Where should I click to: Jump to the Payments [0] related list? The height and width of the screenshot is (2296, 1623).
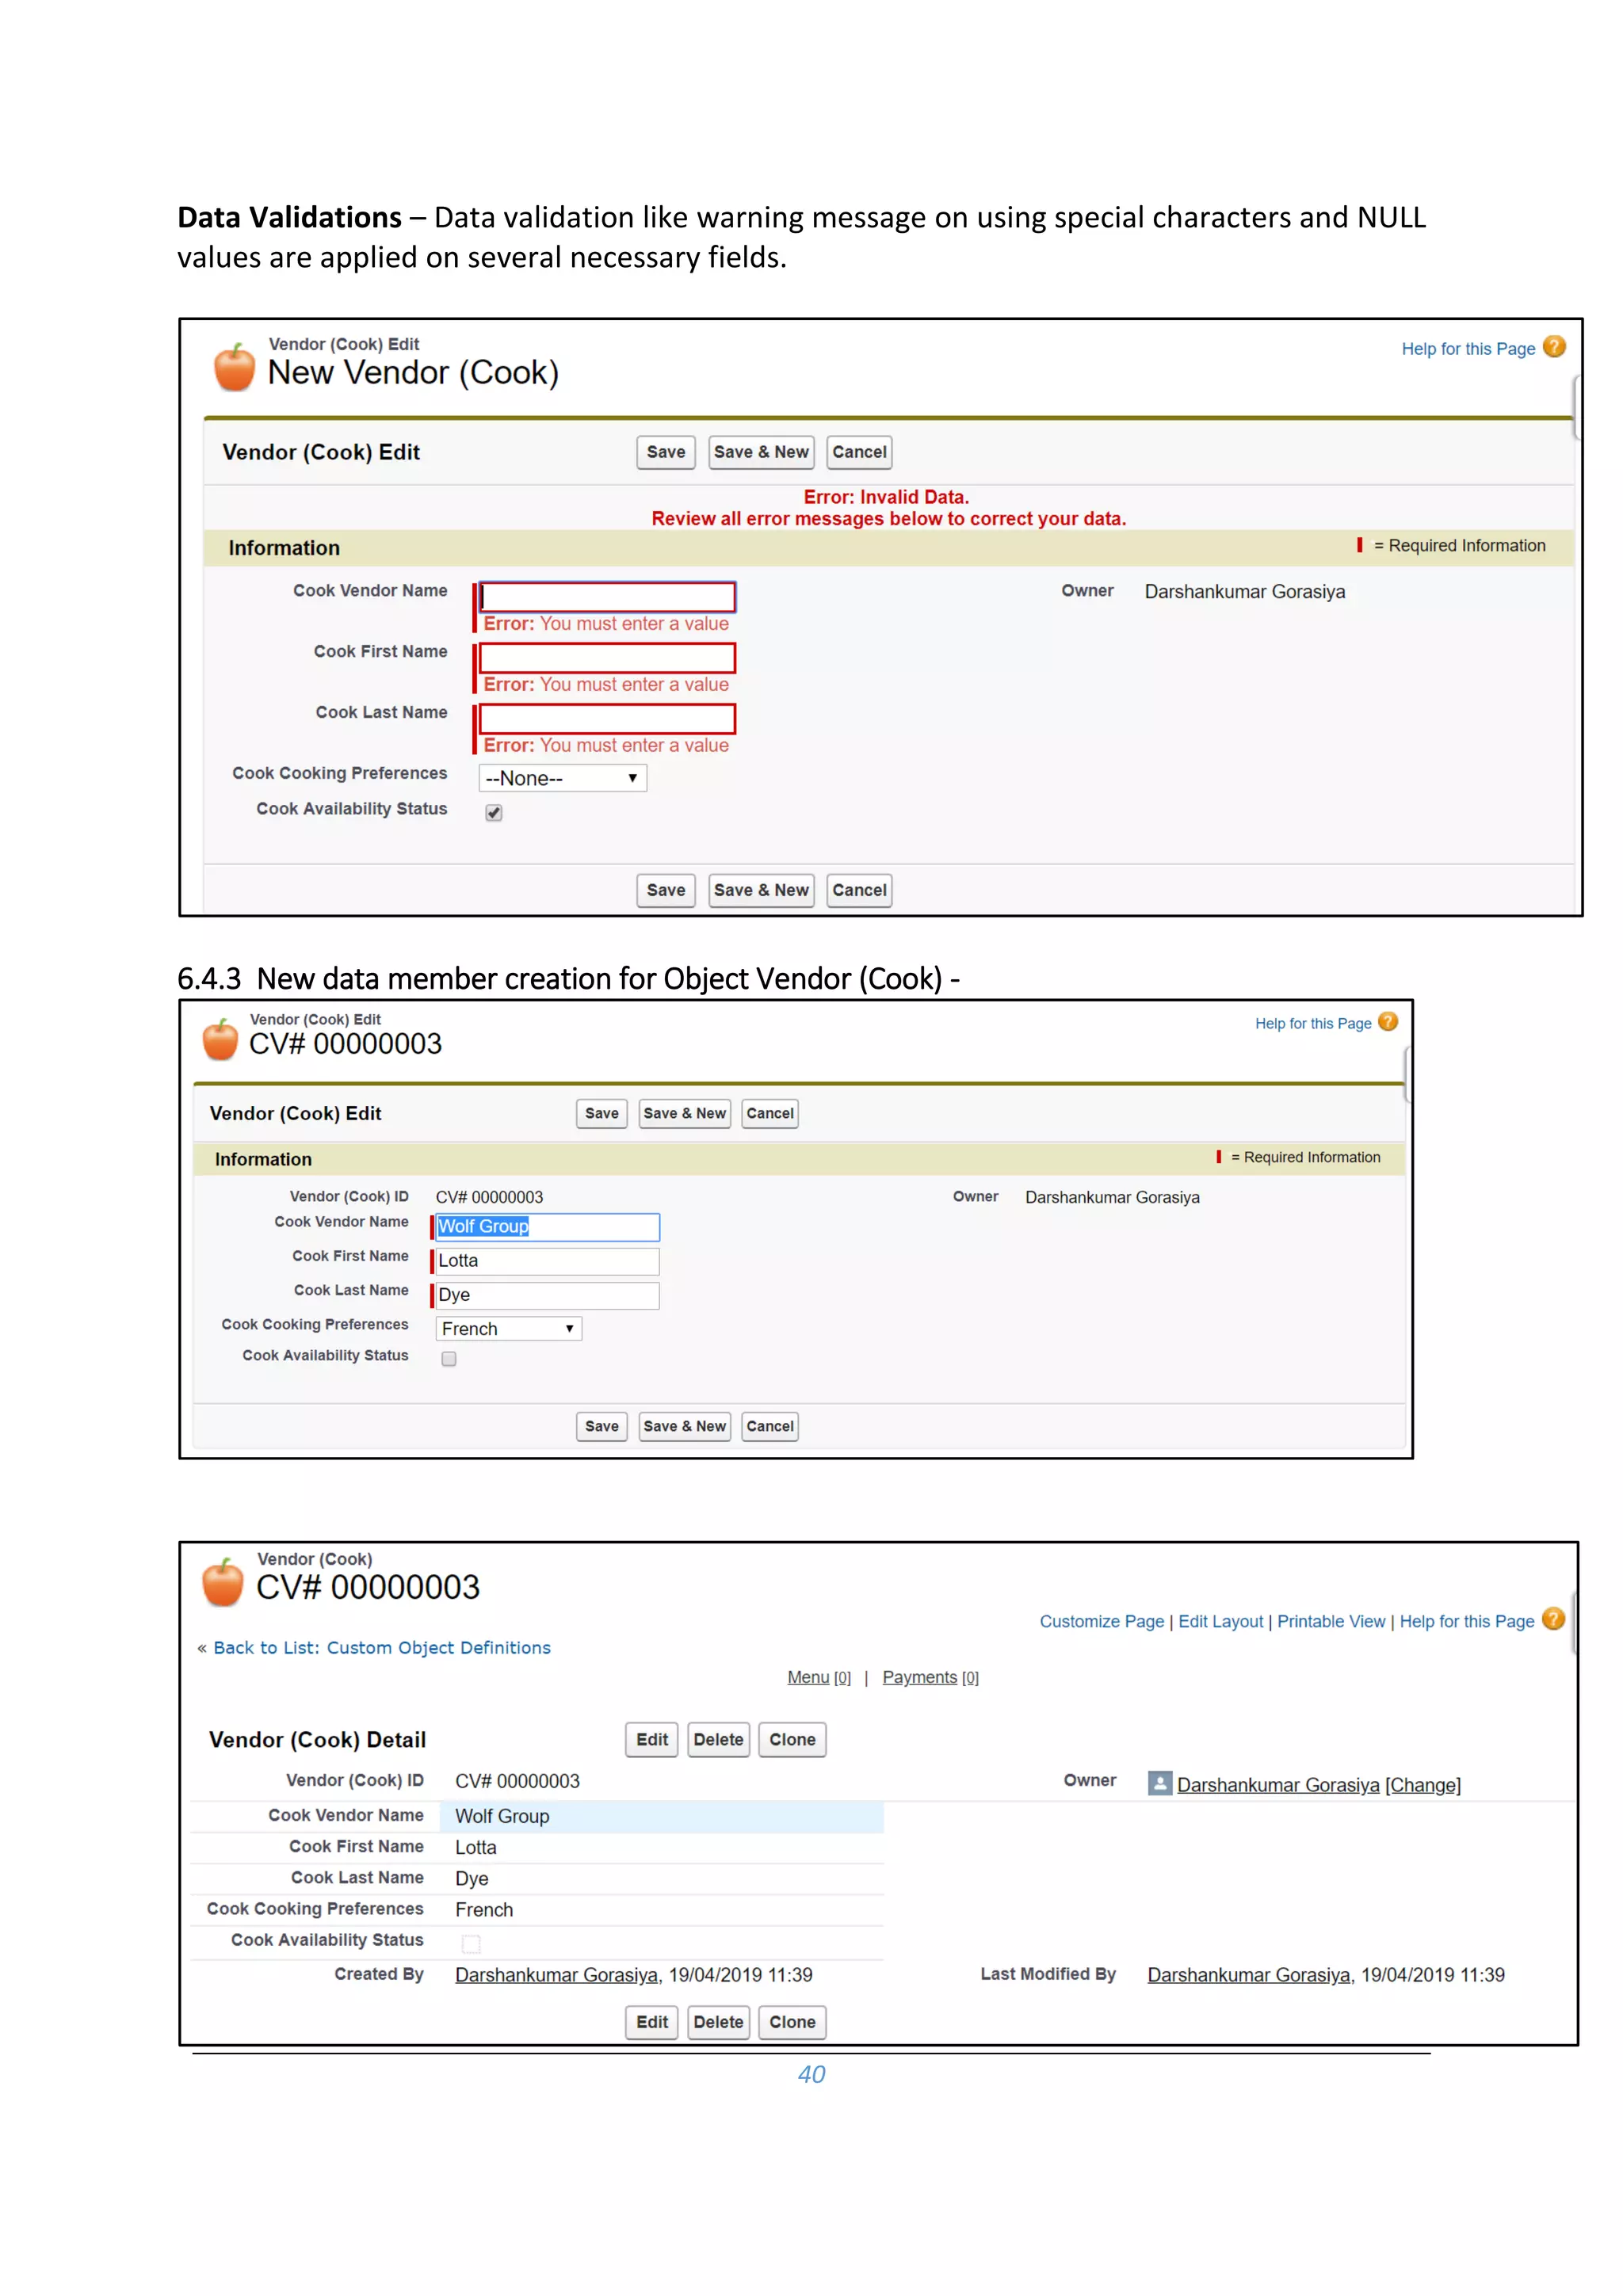pos(931,1677)
